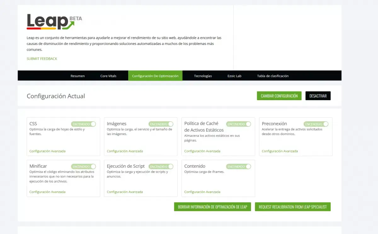The width and height of the screenshot is (378, 234).
Task: Toggle the Minificar switch
Action: coord(83,166)
